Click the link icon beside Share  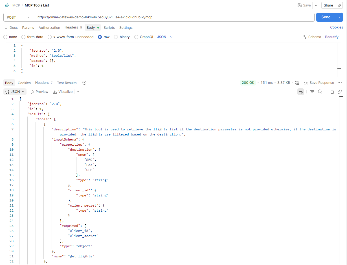coord(339,5)
